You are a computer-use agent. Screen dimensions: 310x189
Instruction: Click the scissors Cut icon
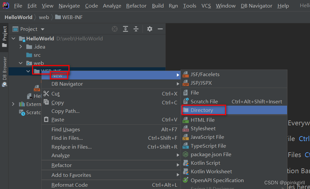(46, 94)
